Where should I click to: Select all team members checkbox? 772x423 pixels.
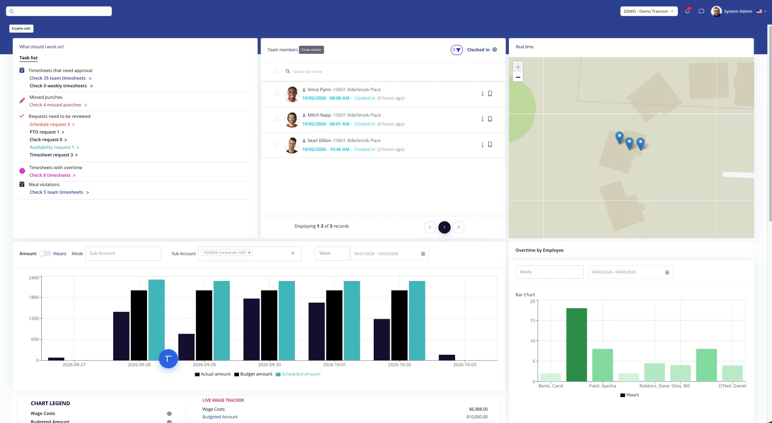277,71
